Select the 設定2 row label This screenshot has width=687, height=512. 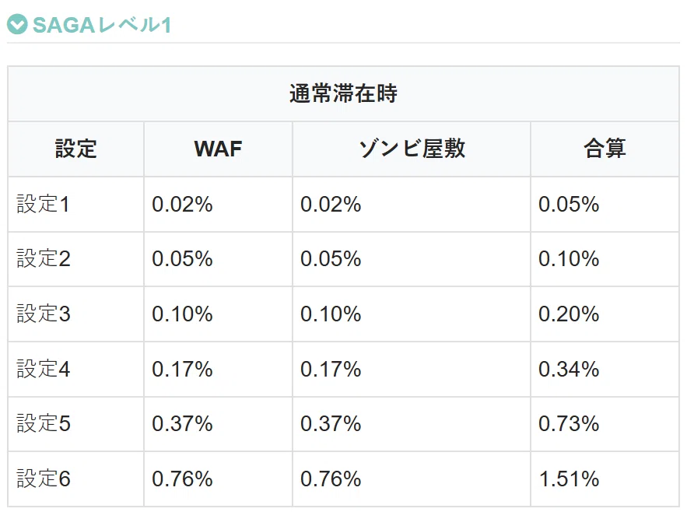coord(44,258)
